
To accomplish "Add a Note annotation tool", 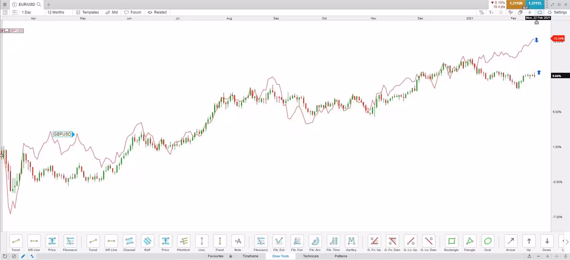I will click(237, 241).
